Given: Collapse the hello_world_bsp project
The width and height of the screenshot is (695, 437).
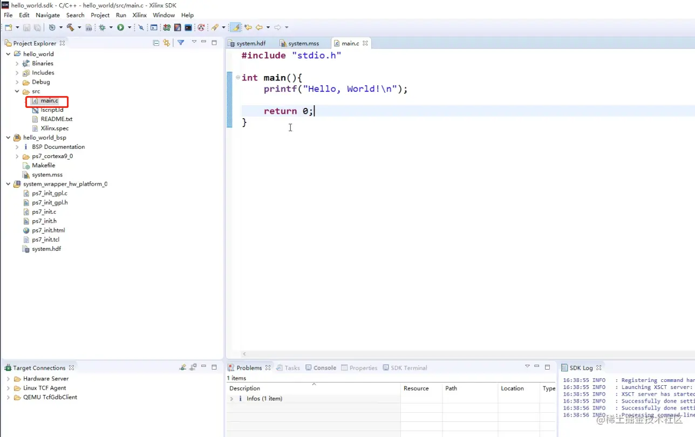Looking at the screenshot, I should (8, 138).
